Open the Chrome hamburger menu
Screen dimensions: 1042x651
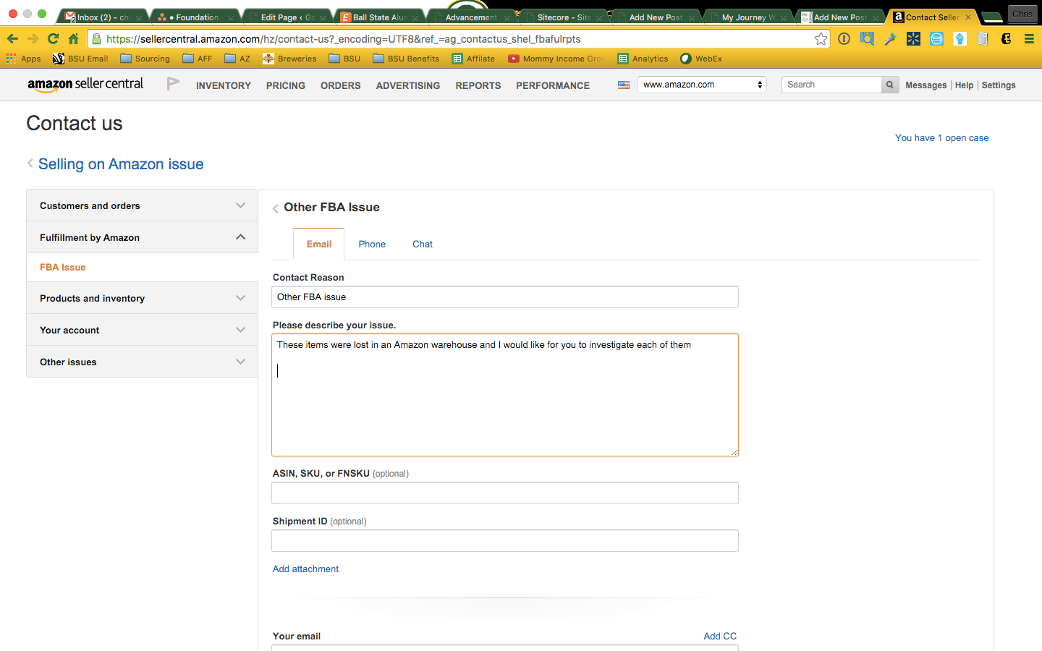[x=1029, y=39]
